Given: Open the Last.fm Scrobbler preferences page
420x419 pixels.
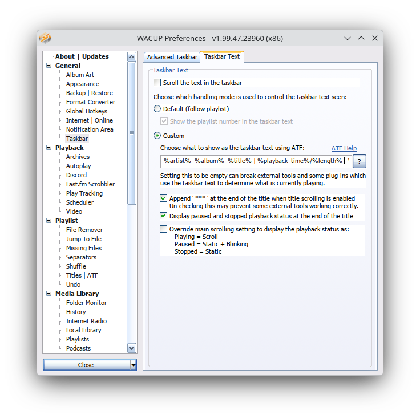Looking at the screenshot, I should [x=90, y=184].
